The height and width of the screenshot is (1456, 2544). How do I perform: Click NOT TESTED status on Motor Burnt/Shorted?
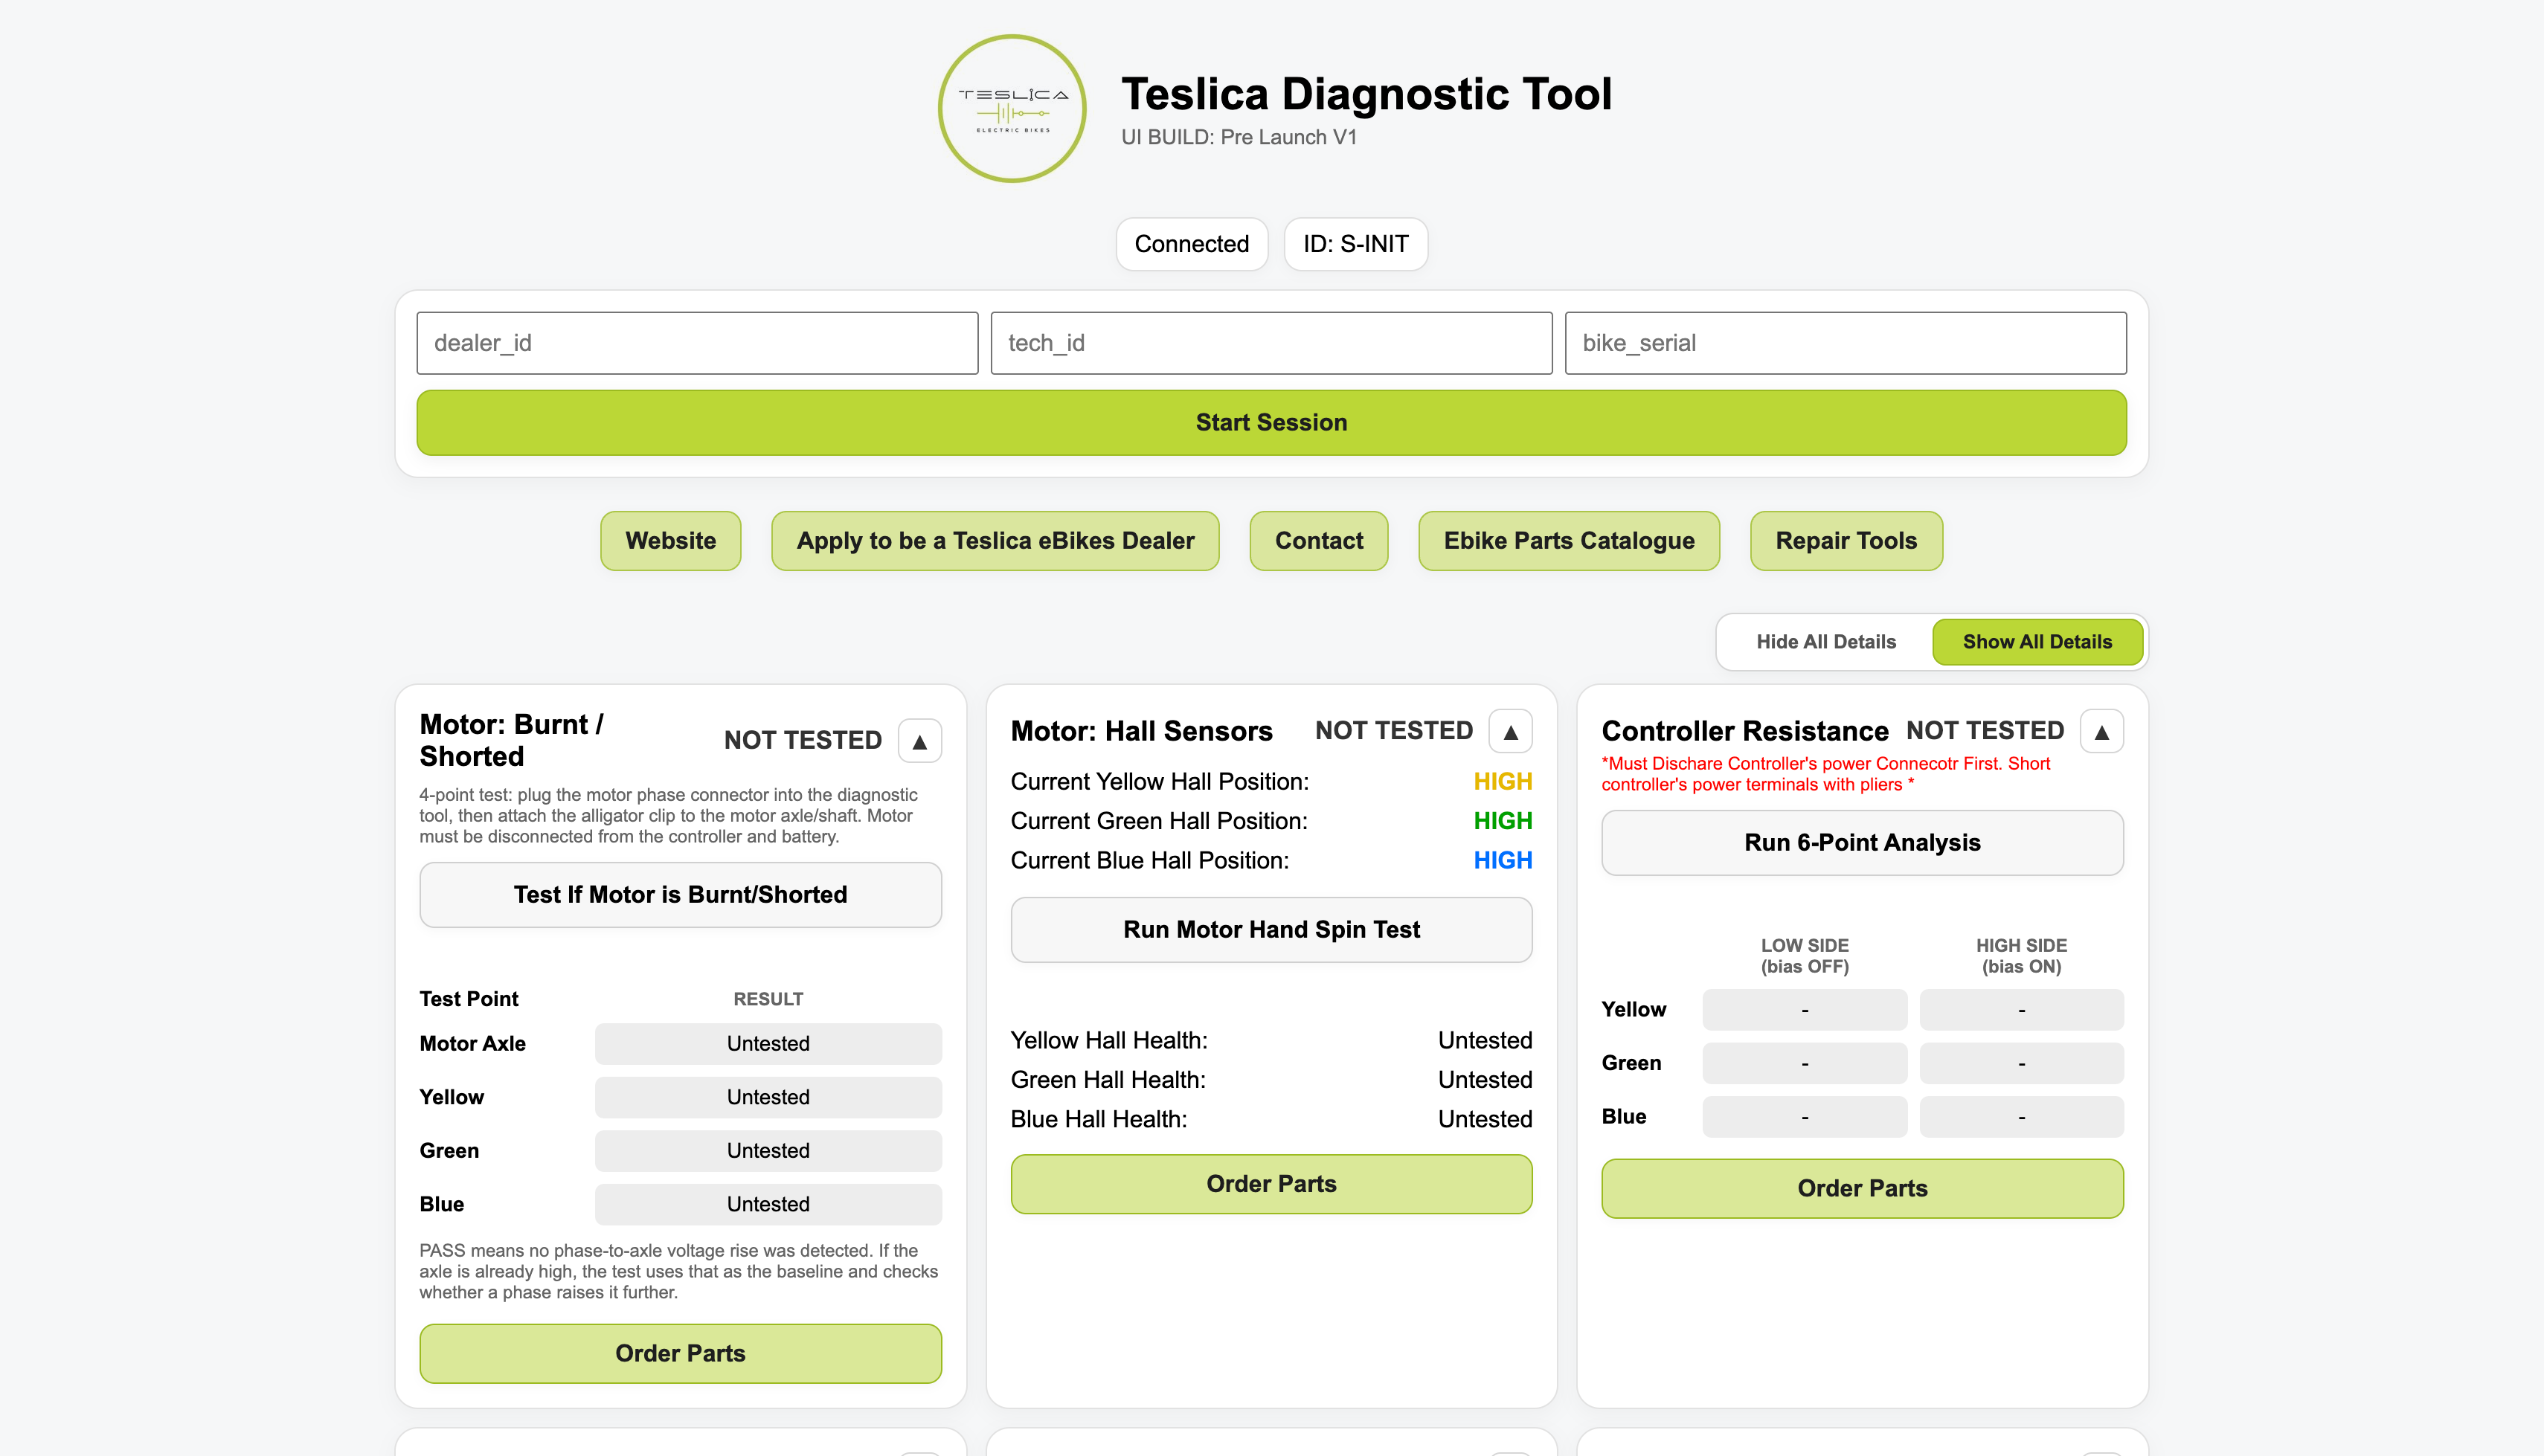[803, 741]
